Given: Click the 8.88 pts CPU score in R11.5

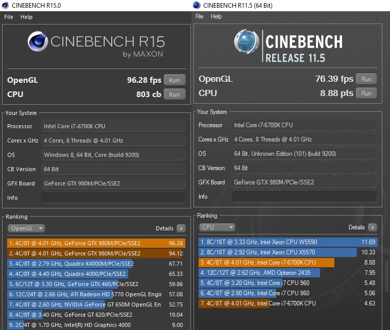Looking at the screenshot, I should [336, 93].
